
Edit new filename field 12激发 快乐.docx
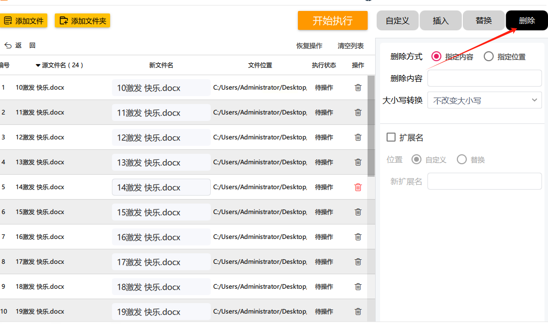pyautogui.click(x=161, y=137)
